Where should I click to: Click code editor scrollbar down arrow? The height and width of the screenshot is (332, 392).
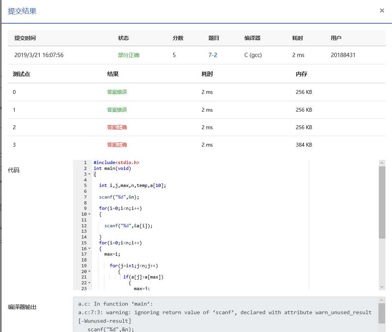(x=382, y=287)
